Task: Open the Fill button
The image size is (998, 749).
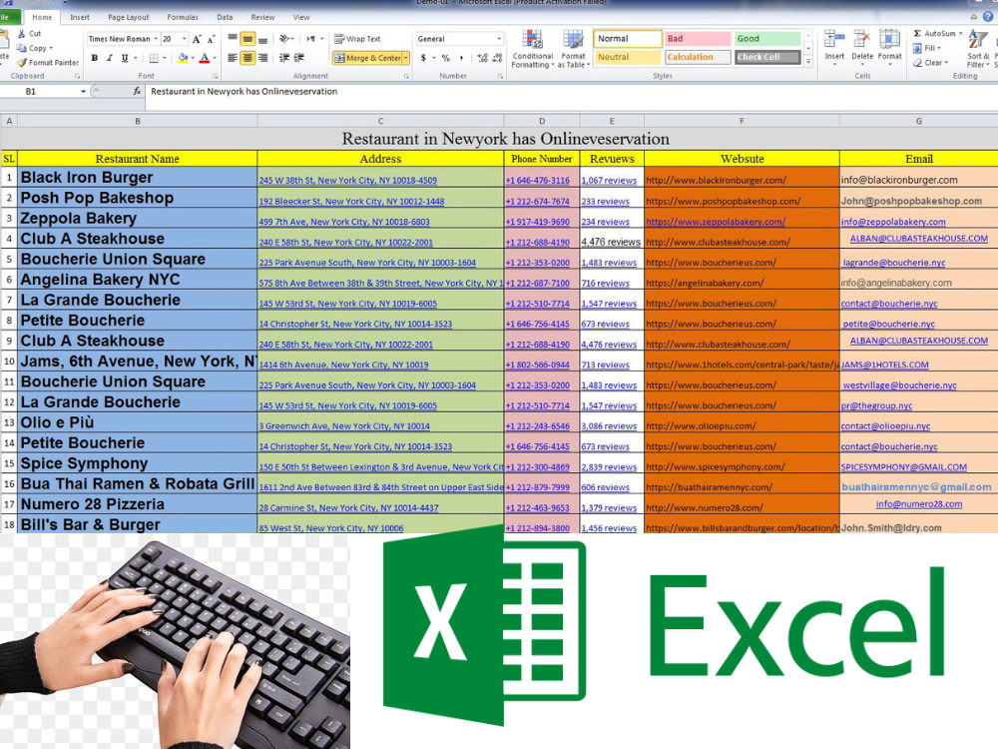Action: point(928,48)
